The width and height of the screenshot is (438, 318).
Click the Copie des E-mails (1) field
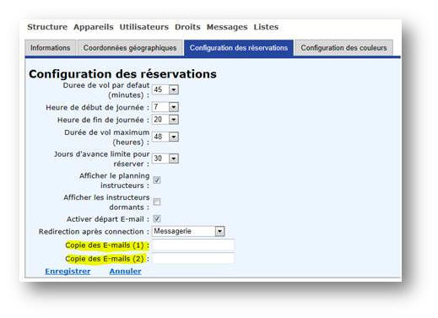click(x=193, y=245)
